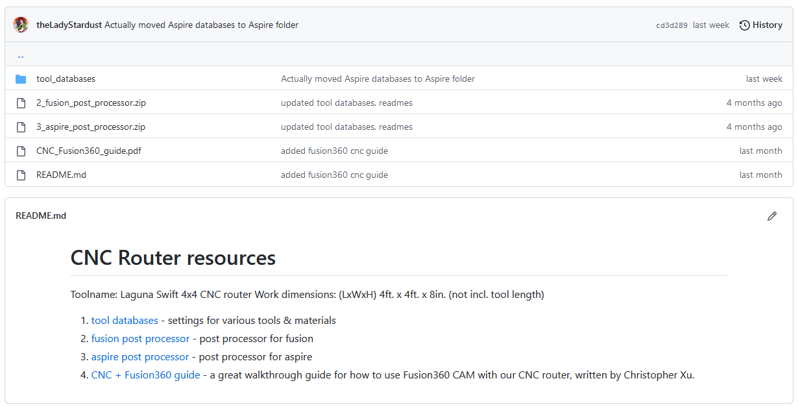Click 4 months ago for 3_aspire_post_processor.zip
The image size is (798, 407).
[755, 127]
